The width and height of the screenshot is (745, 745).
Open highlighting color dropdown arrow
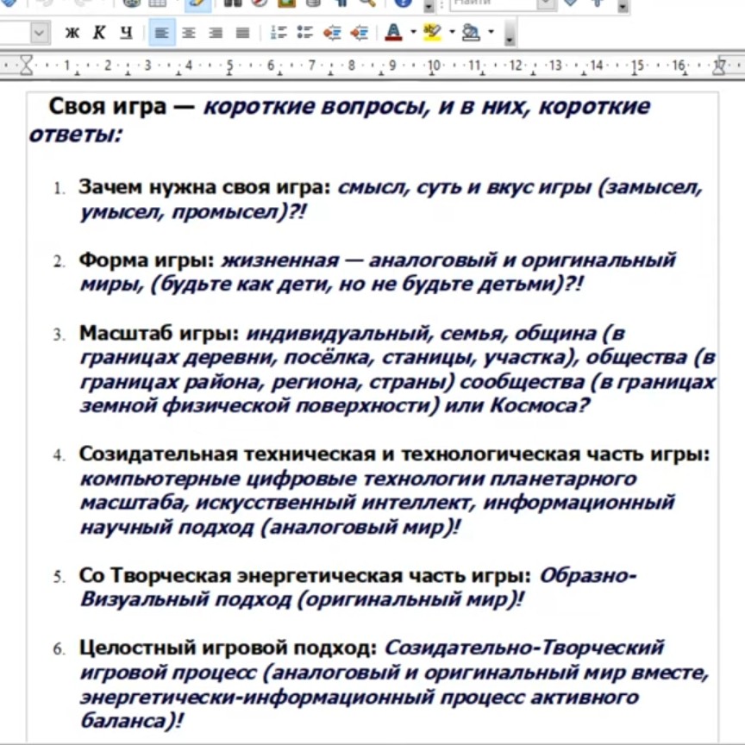(452, 32)
